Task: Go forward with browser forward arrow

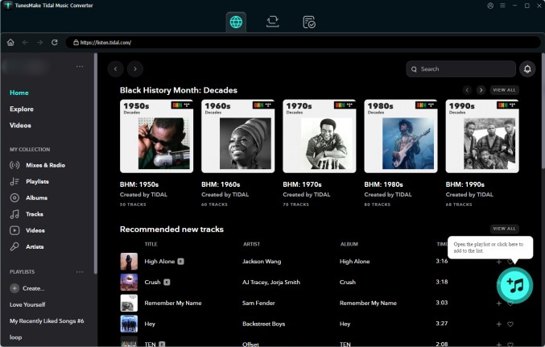Action: (40, 43)
